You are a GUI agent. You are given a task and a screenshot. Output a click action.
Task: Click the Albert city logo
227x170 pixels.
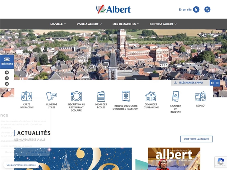pyautogui.click(x=113, y=9)
